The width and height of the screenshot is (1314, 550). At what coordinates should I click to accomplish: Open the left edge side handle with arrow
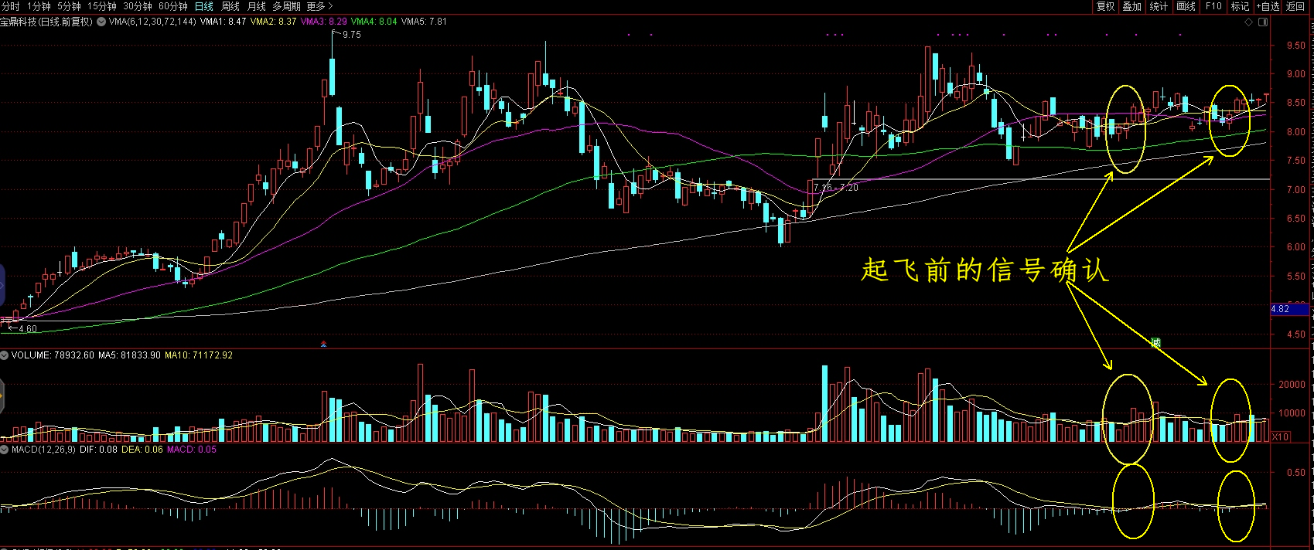point(2,397)
